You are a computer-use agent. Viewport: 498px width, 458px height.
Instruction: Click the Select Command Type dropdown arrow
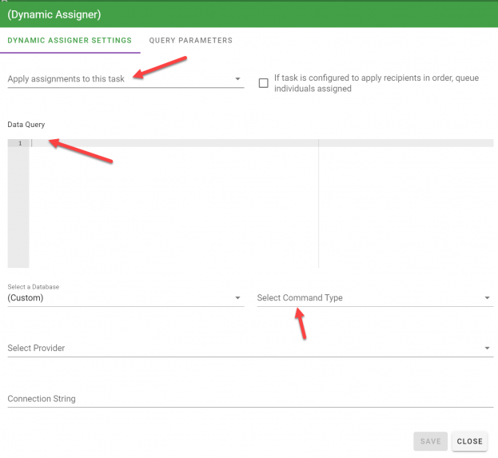[487, 298]
